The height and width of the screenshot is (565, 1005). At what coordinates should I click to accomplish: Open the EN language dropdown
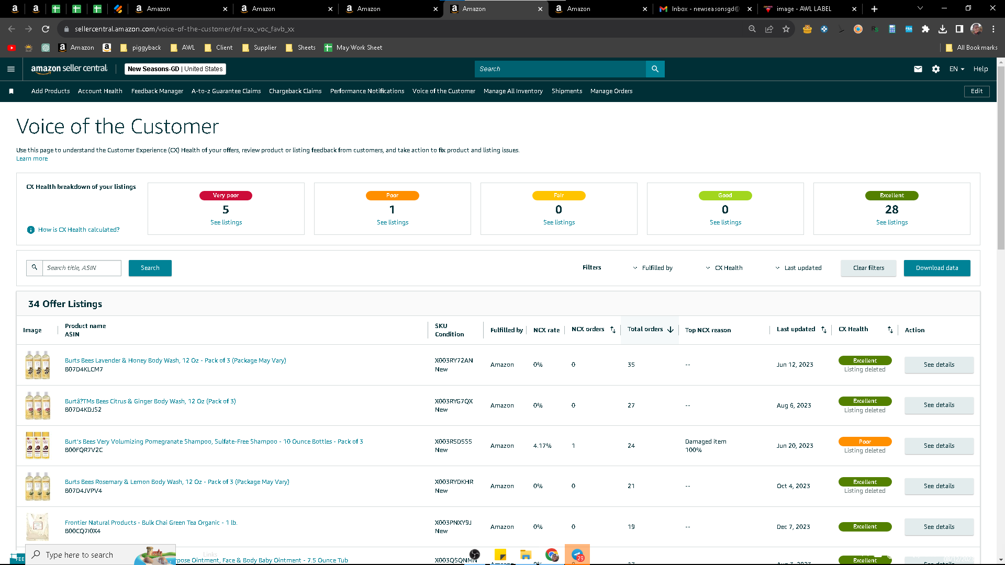coord(956,69)
